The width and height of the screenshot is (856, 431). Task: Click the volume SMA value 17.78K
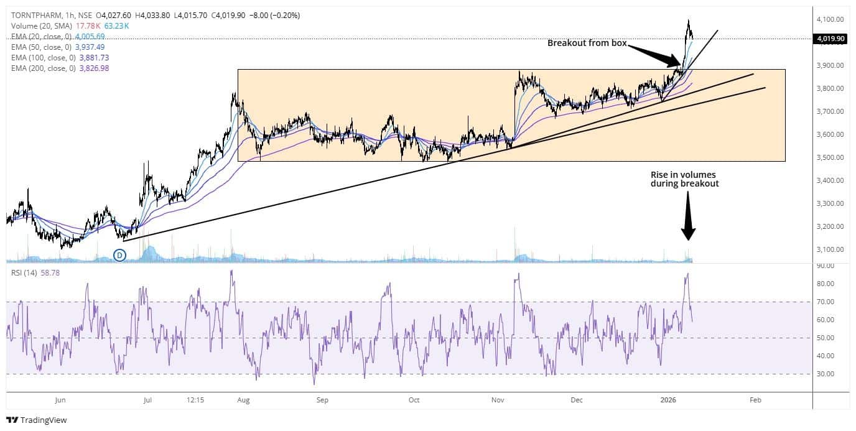click(x=87, y=26)
